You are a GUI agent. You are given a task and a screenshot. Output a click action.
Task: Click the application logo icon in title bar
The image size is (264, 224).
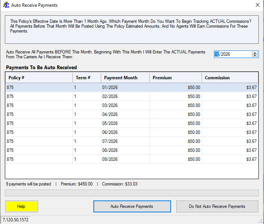[x=6, y=5]
